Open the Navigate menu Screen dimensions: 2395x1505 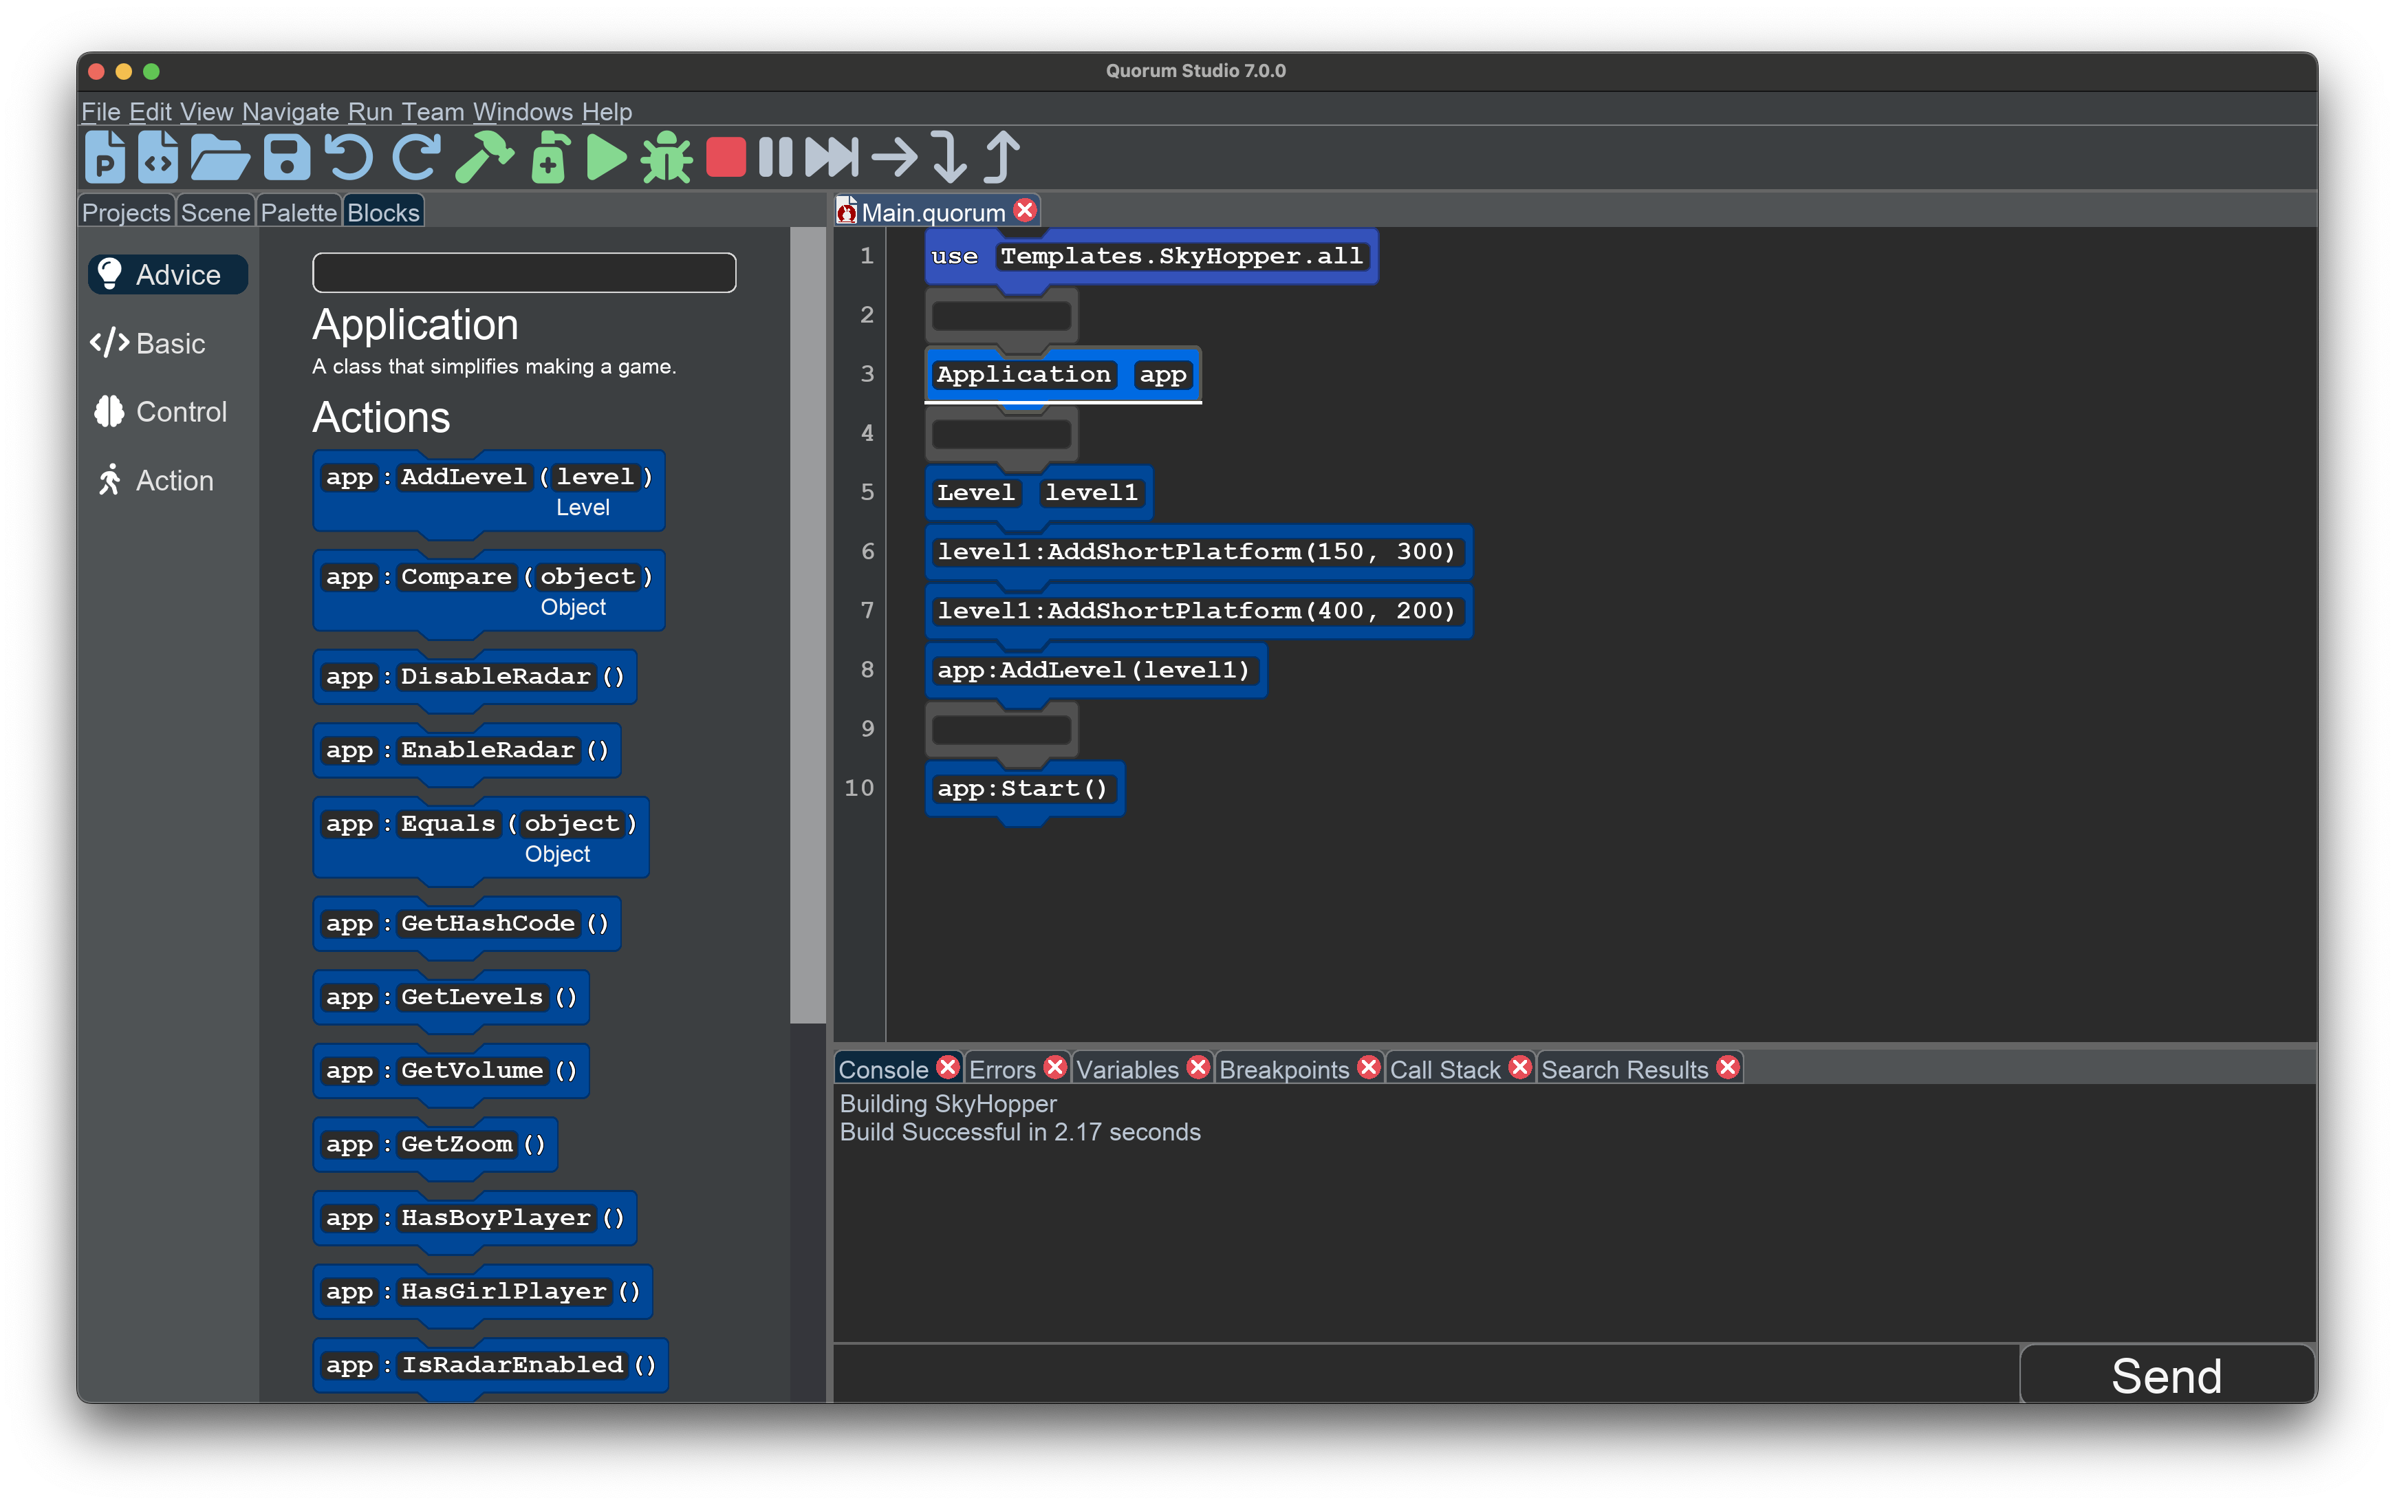[x=290, y=111]
